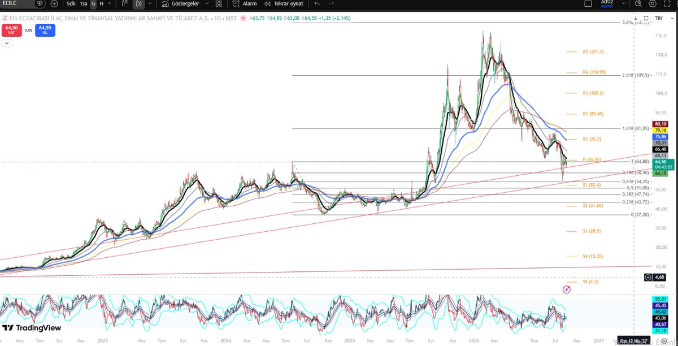
Task: Add a symbol with the plus-circle icon
Action: point(54,3)
